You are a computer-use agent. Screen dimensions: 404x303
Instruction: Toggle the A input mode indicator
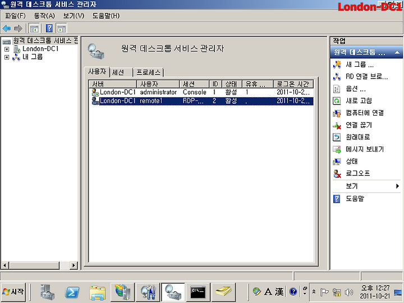coord(268,292)
